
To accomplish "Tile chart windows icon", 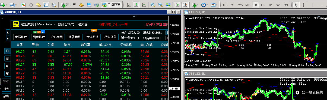I will click(x=168, y=5).
